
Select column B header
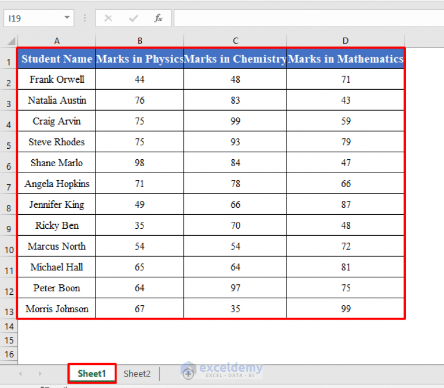click(x=140, y=41)
